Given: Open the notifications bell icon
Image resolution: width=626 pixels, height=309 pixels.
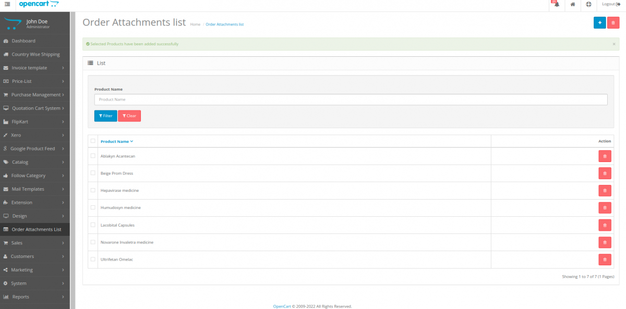Looking at the screenshot, I should pyautogui.click(x=556, y=4).
